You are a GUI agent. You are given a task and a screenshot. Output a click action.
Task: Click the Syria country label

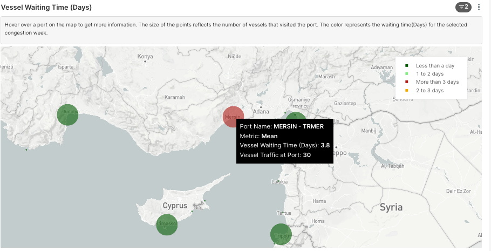[x=391, y=207]
